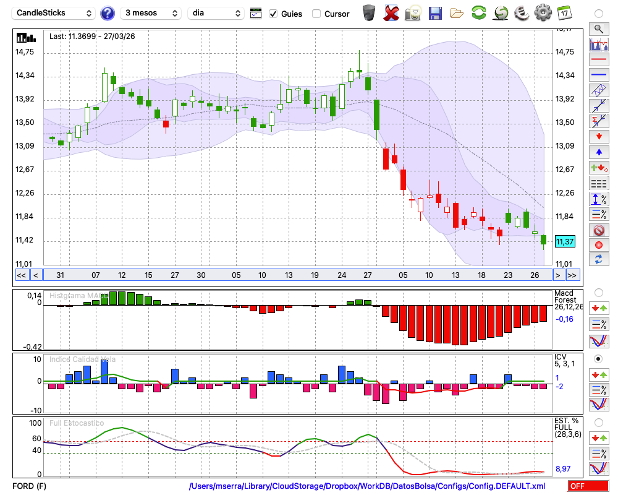Click the blue up arrow marker tool
Image resolution: width=618 pixels, height=495 pixels.
pyautogui.click(x=598, y=152)
